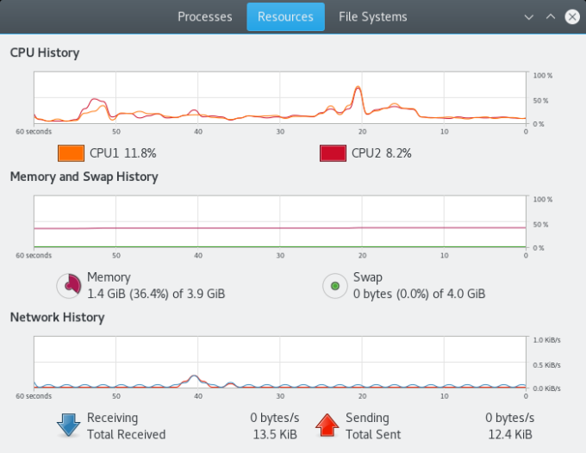This screenshot has width=586, height=453.
Task: Click the CPU1 orange color swatch
Action: pyautogui.click(x=71, y=153)
